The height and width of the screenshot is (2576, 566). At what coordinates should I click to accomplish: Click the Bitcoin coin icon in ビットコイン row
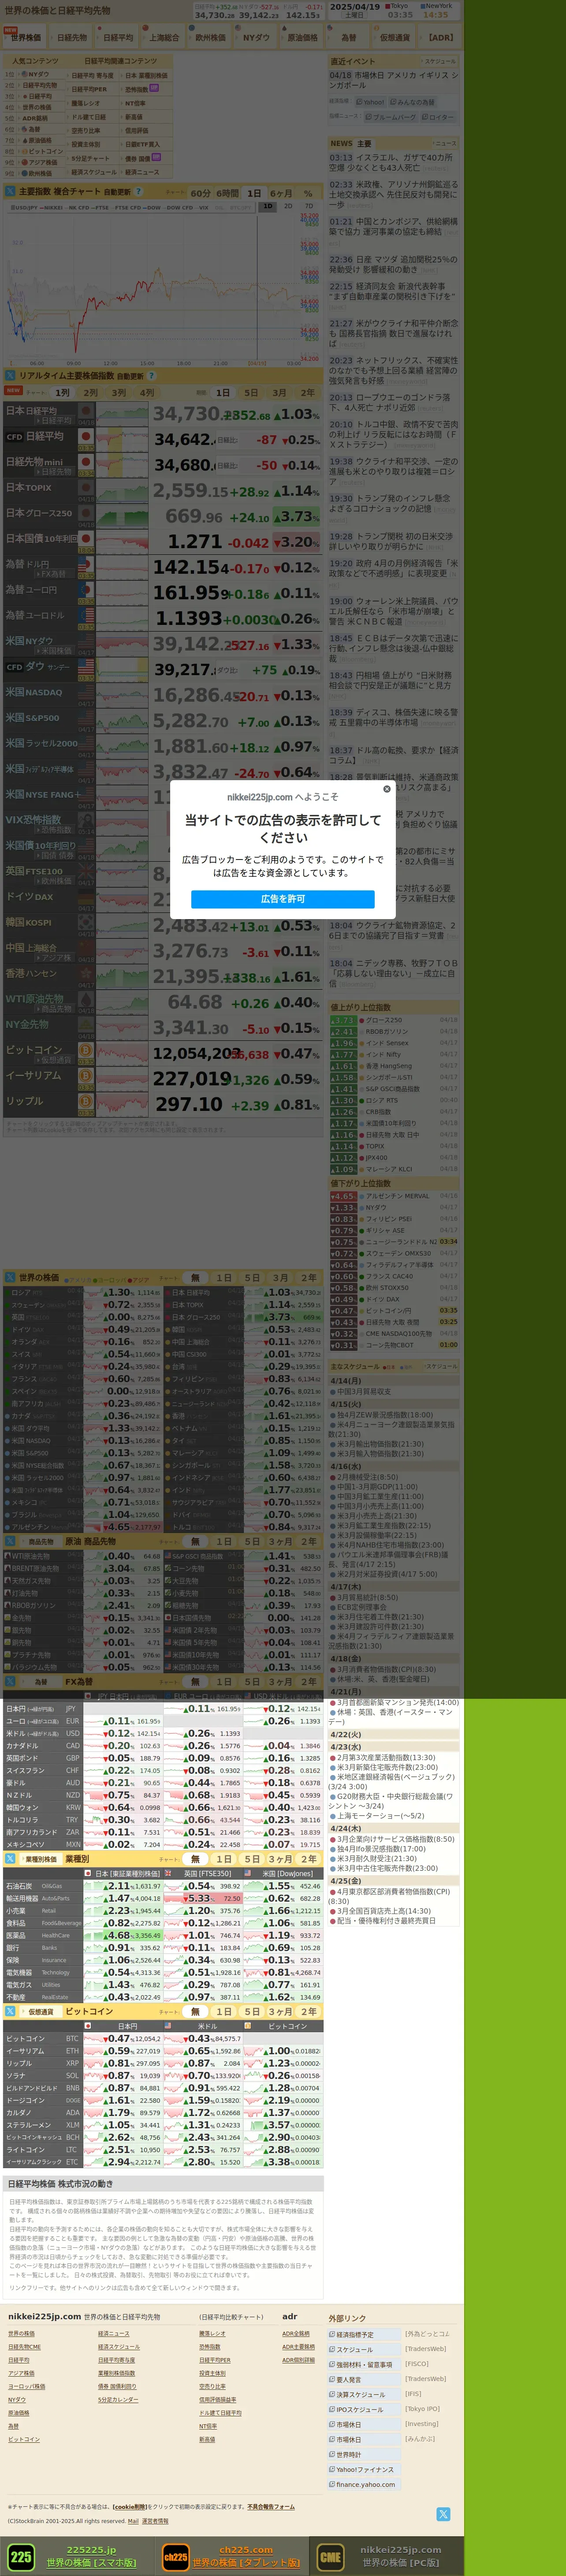pos(86,1050)
